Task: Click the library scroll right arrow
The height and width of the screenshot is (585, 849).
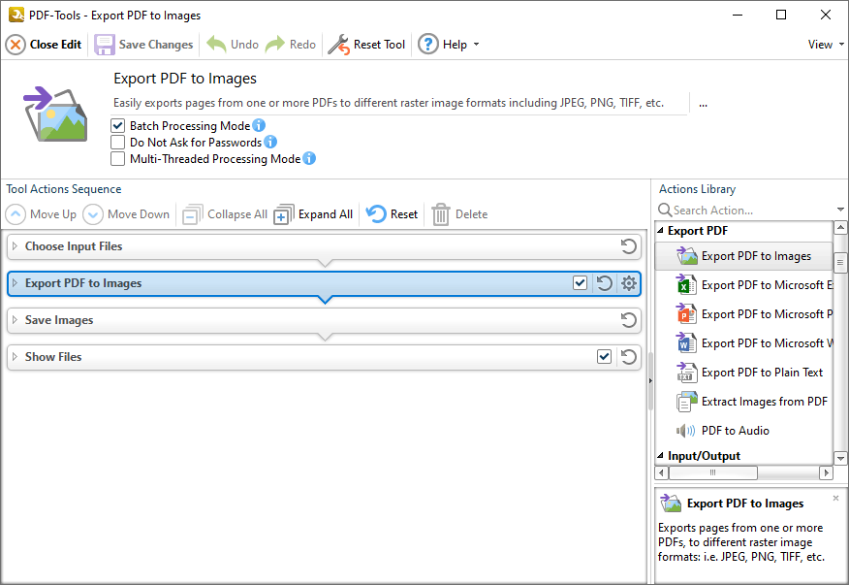Action: 827,472
